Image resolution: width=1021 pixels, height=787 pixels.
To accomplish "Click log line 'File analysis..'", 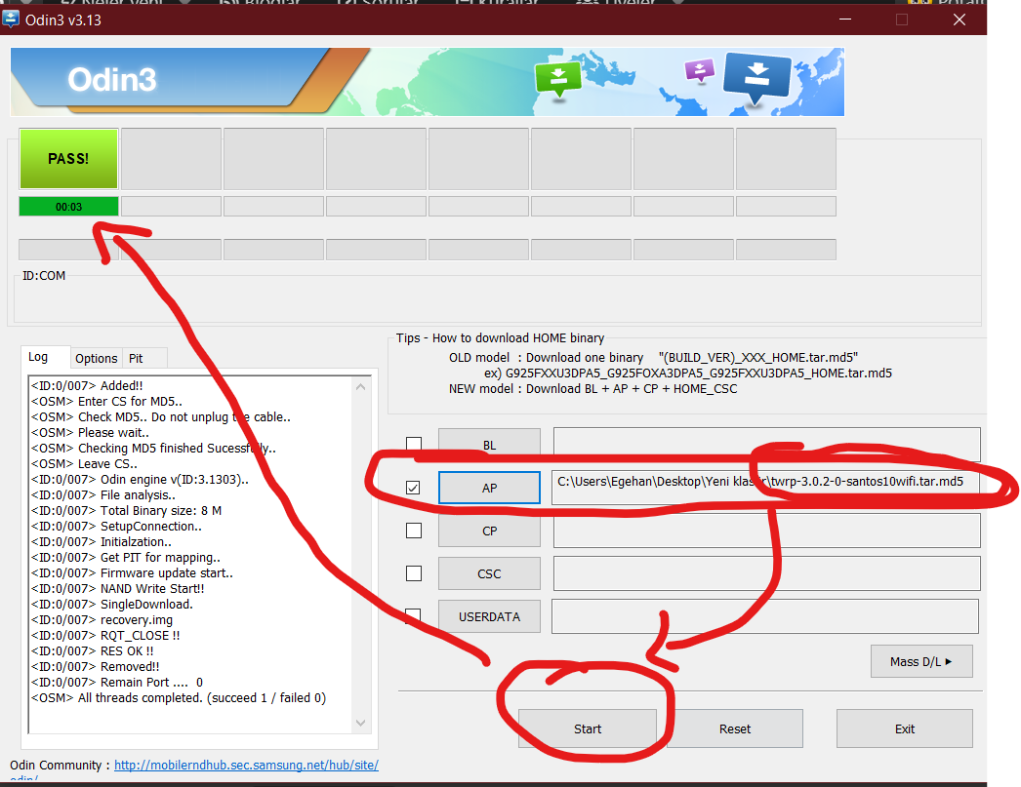I will click(102, 495).
